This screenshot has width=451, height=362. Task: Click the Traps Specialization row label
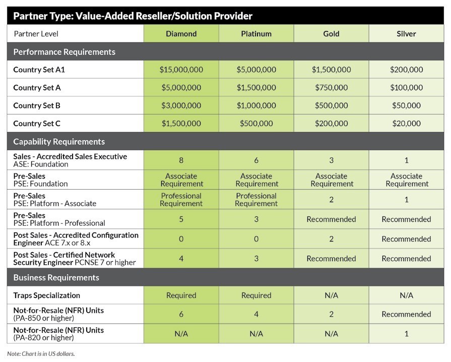tap(46, 295)
